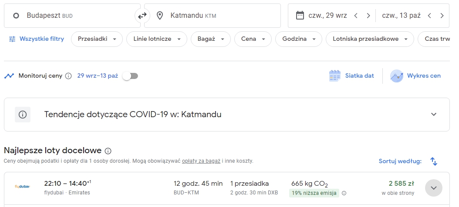This screenshot has width=459, height=207.
Task: Open Czas trwania filter dropdown
Action: click(434, 39)
